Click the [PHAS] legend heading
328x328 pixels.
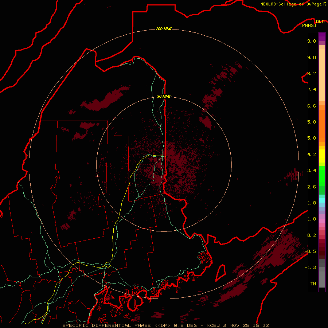coord(308,25)
